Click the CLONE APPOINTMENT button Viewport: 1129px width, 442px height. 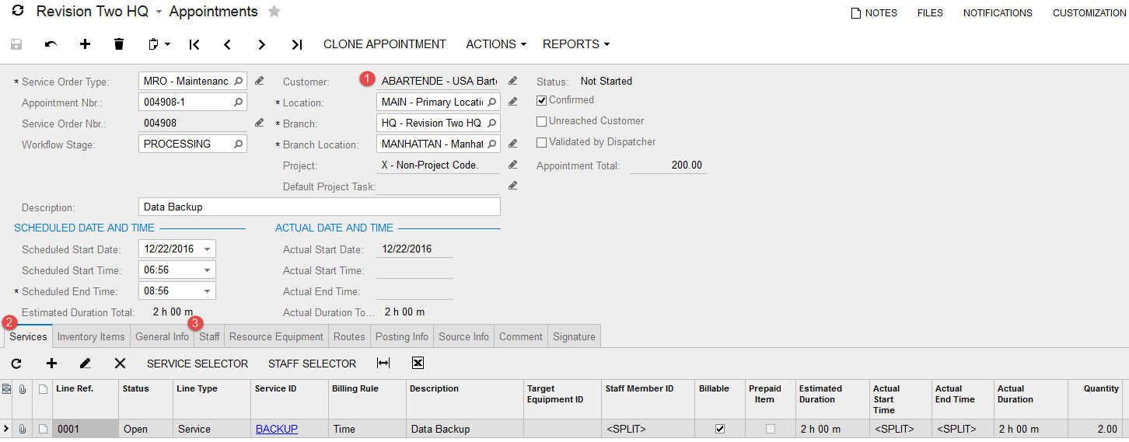[385, 44]
